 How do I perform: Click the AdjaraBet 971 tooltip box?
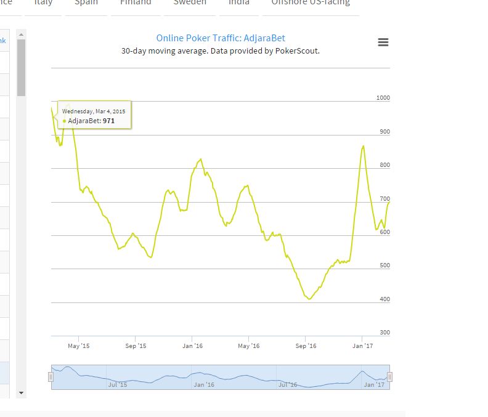[x=94, y=115]
